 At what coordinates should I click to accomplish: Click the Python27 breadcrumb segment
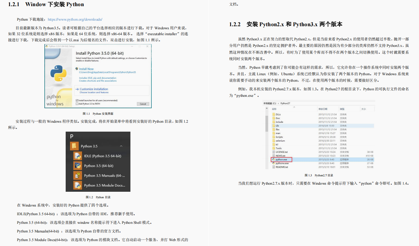tap(285, 104)
